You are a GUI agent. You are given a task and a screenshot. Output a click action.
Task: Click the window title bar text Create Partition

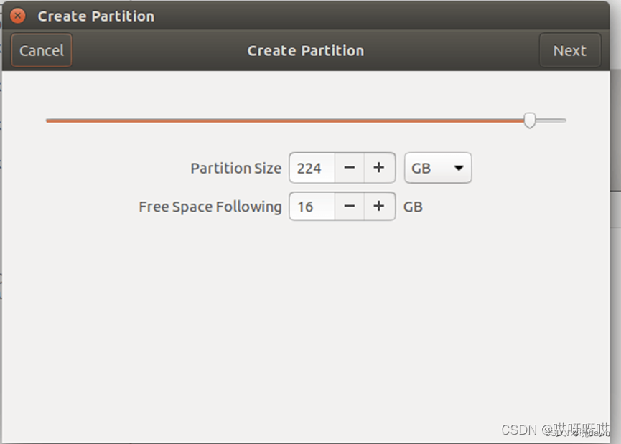[96, 16]
